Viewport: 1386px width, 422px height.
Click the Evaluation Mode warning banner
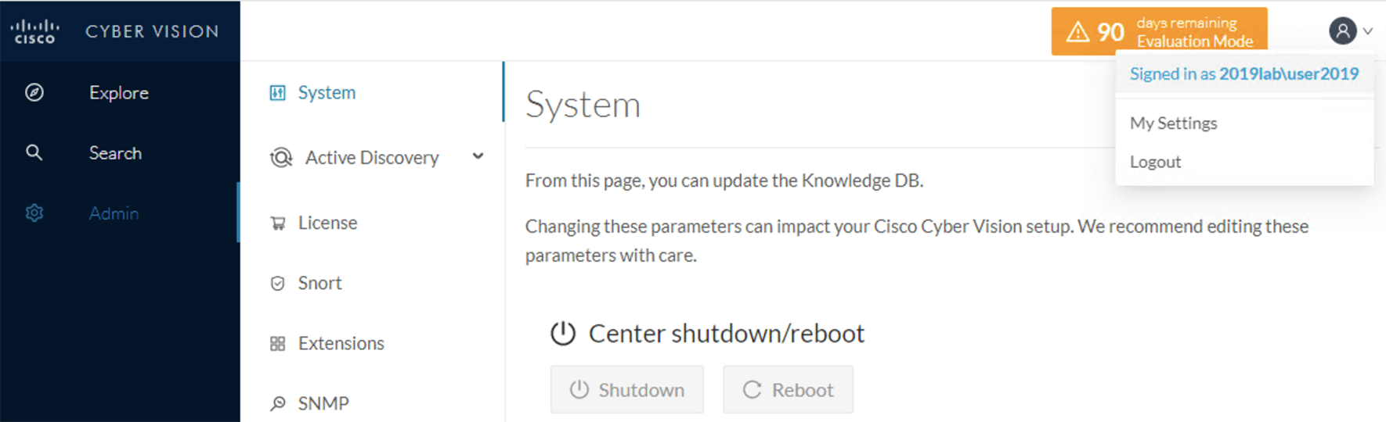click(1159, 31)
